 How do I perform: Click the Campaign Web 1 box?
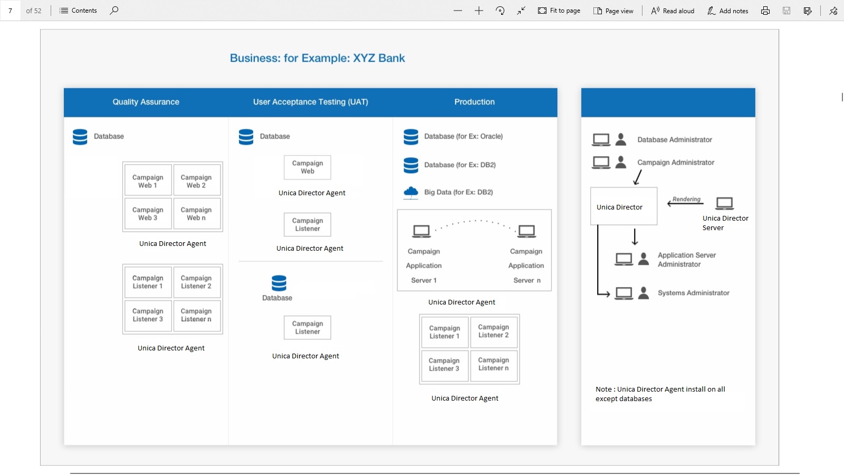[148, 181]
